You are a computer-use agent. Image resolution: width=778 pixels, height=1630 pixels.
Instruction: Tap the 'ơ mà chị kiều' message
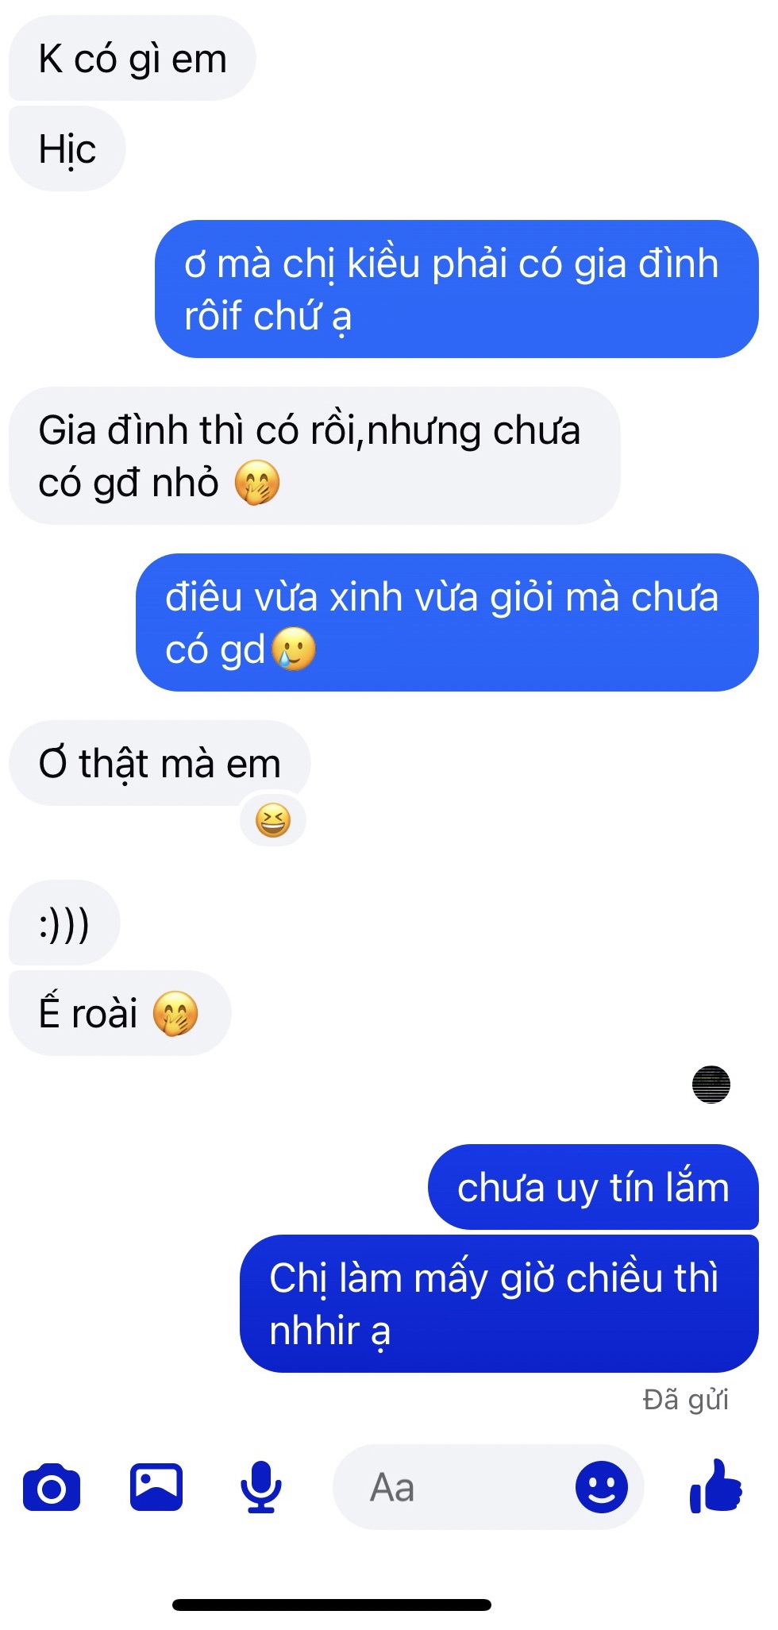pyautogui.click(x=456, y=289)
